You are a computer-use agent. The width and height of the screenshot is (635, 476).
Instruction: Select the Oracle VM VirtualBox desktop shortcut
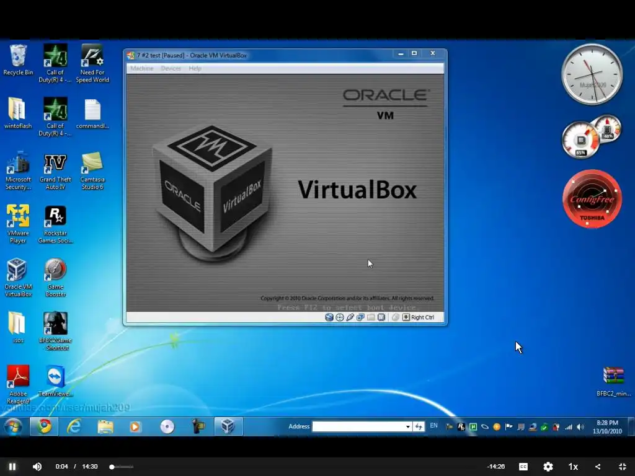point(18,277)
